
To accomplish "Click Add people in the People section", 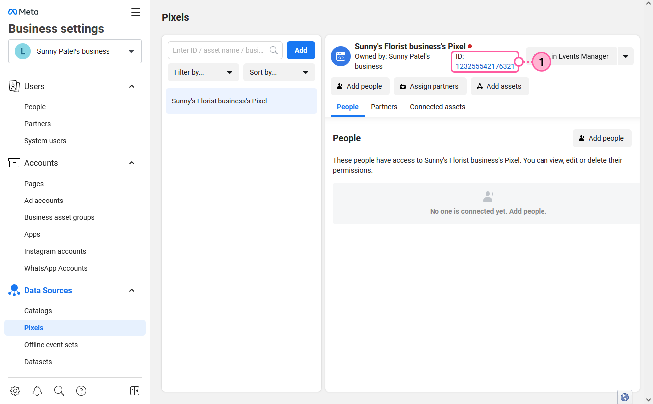I will (x=602, y=138).
